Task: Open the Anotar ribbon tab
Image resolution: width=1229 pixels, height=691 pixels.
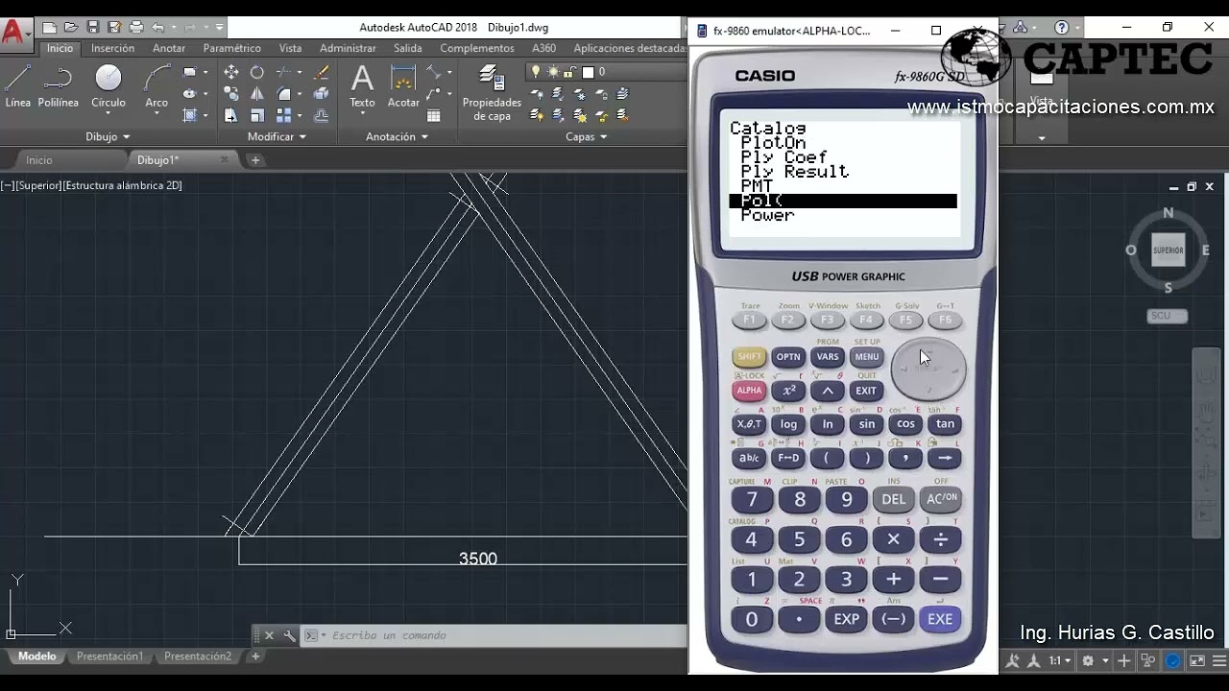Action: (x=169, y=48)
